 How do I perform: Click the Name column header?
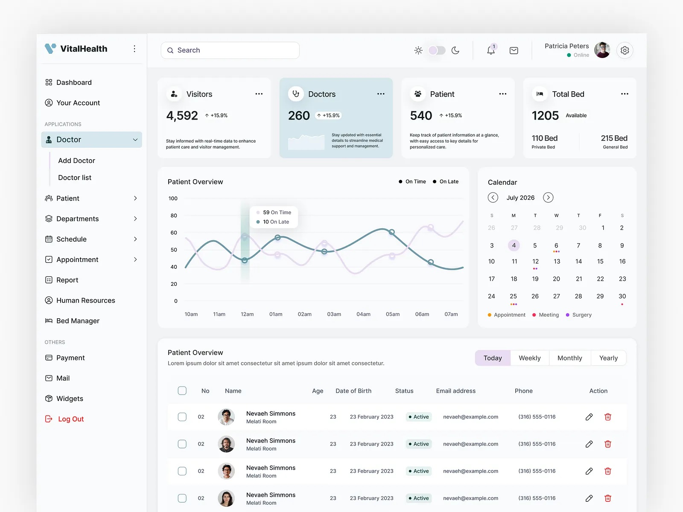tap(233, 391)
